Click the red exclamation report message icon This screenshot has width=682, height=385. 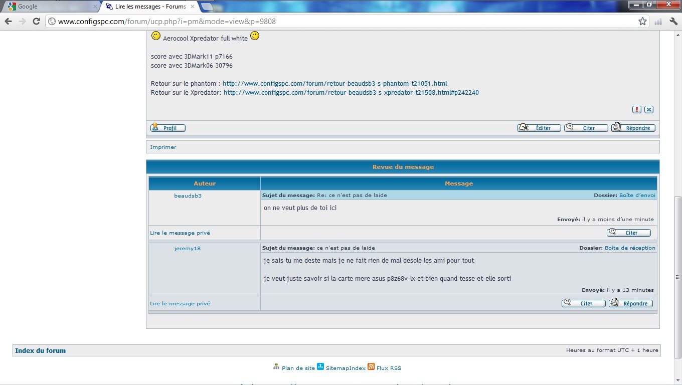pyautogui.click(x=636, y=109)
